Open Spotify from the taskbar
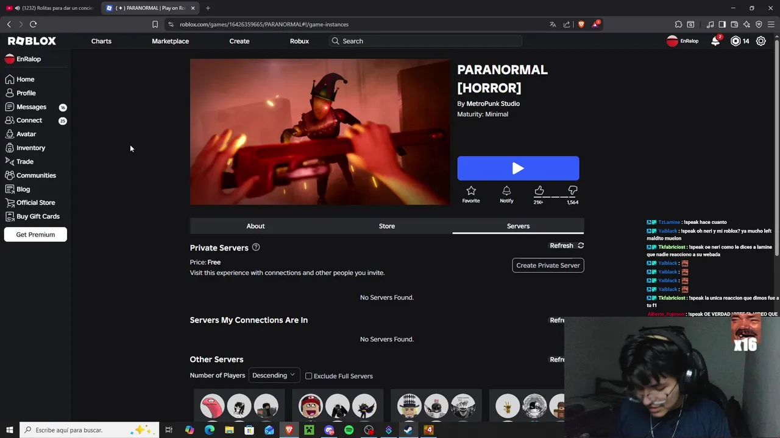 [x=349, y=430]
